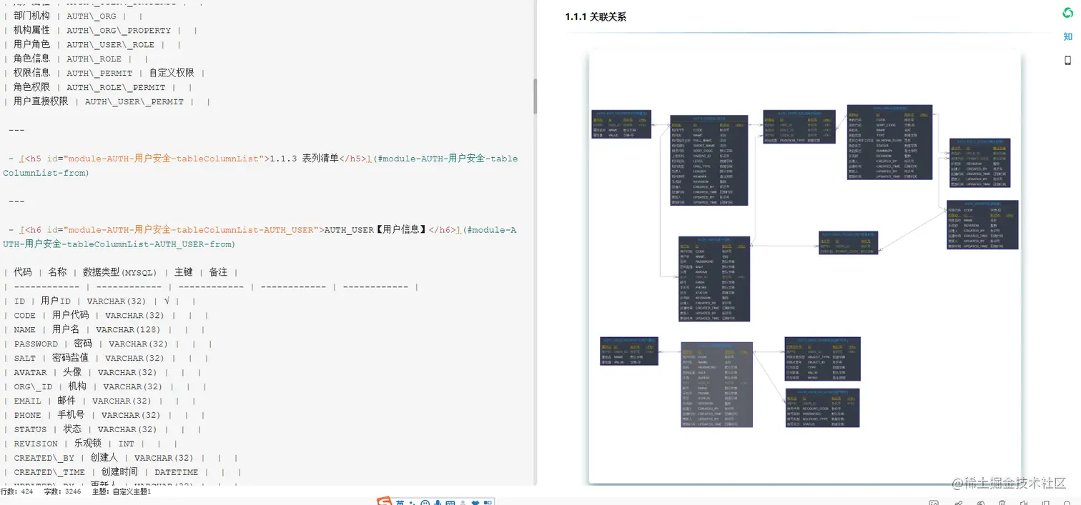Click the green refresh icon in the right sidebar
1081x505 pixels.
click(x=1067, y=13)
